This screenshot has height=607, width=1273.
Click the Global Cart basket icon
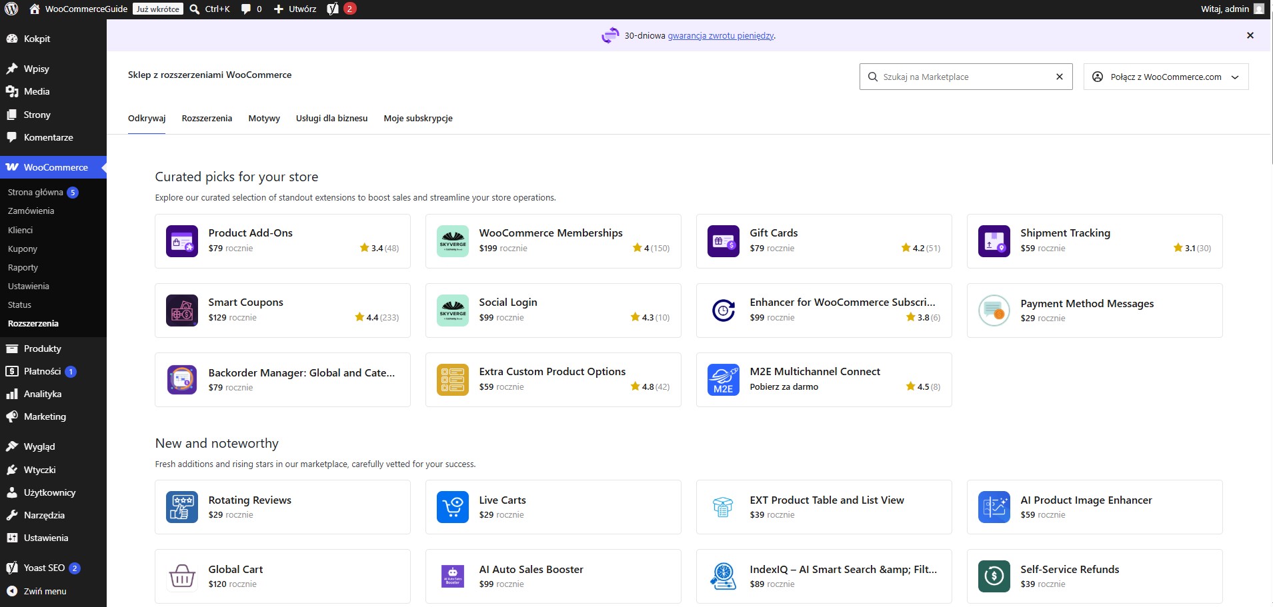182,576
